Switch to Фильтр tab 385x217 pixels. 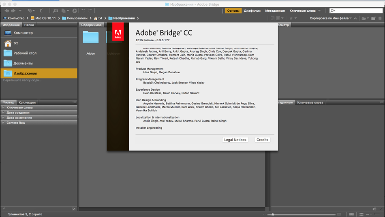(x=9, y=102)
